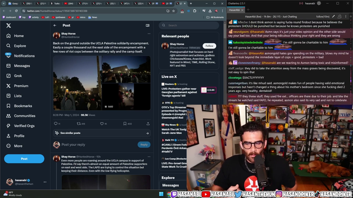353x198 pixels.
Task: Click the blue Post button
Action: coord(24,159)
